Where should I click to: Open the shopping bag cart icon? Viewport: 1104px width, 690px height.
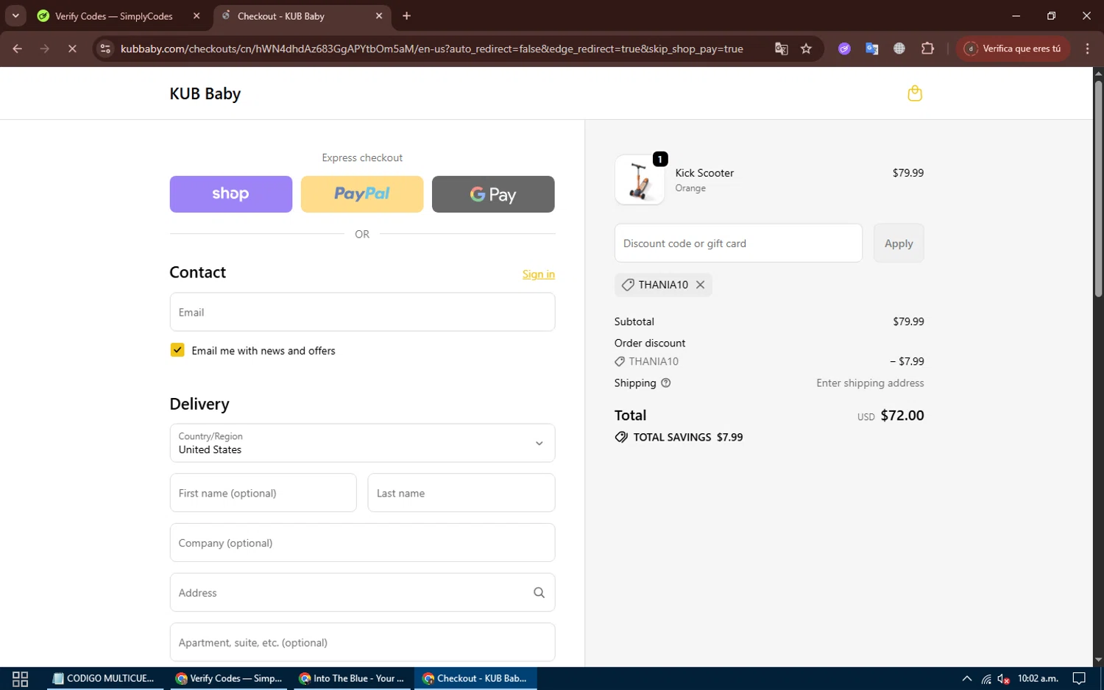pyautogui.click(x=915, y=93)
